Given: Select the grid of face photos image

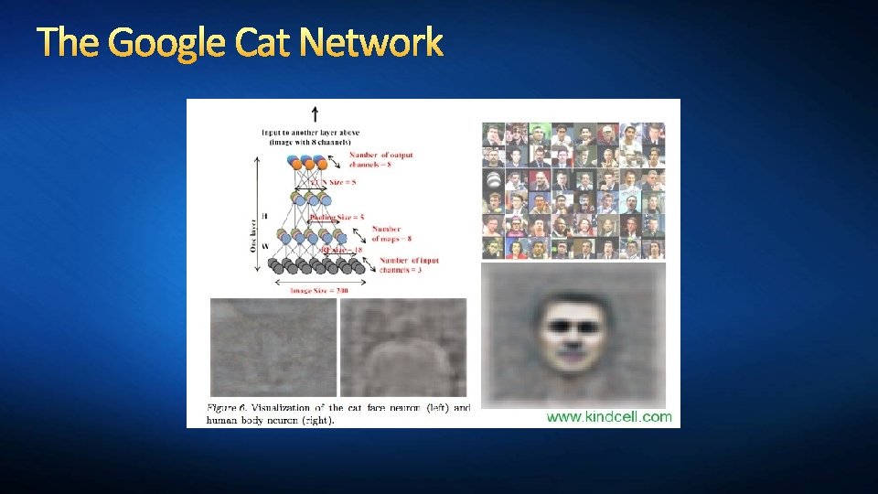Looking at the screenshot, I should 573,190.
